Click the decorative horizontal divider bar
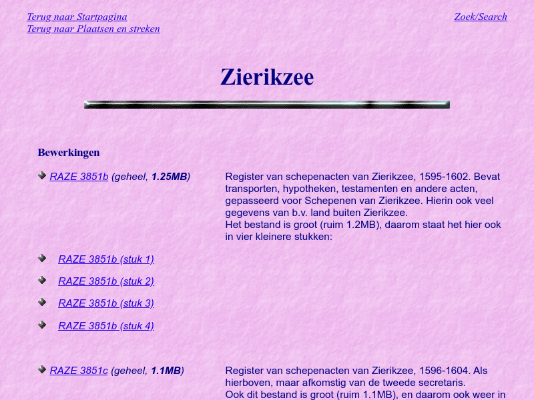The height and width of the screenshot is (400, 534). coord(267,104)
